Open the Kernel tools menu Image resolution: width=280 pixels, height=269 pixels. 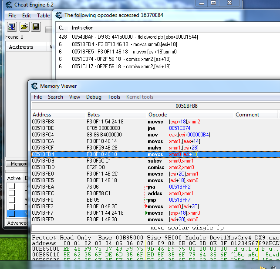coord(139,97)
